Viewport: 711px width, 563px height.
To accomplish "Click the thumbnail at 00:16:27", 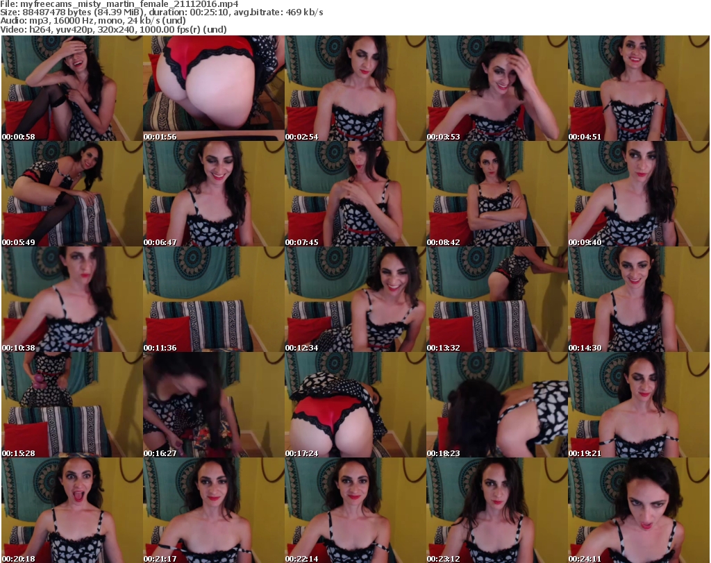I will click(x=214, y=405).
